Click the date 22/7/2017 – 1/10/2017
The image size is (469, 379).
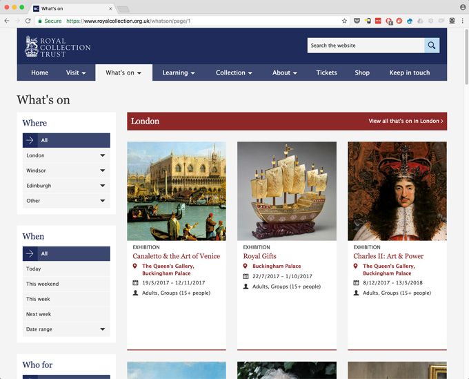(x=282, y=276)
